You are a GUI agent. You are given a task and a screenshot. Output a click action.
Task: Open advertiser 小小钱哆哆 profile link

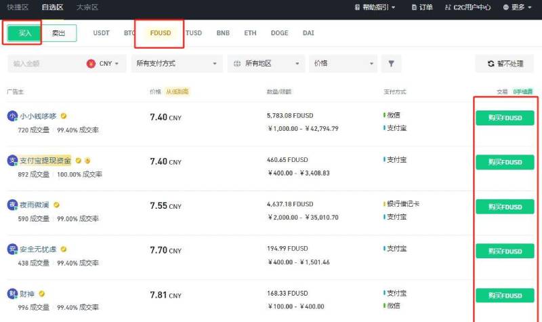[38, 116]
